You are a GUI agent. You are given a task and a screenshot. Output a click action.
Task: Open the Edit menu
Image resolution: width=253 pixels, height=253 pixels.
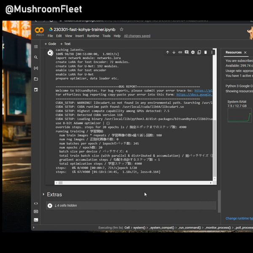59,36
